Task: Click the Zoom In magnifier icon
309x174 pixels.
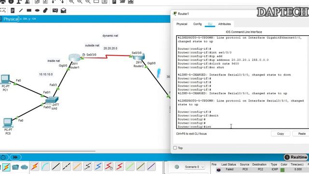Action: (71, 2)
